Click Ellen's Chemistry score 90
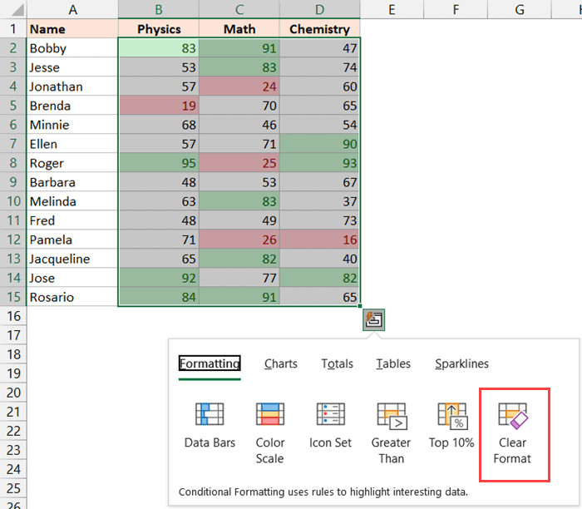Screen dimensions: 582x509 click(320, 144)
